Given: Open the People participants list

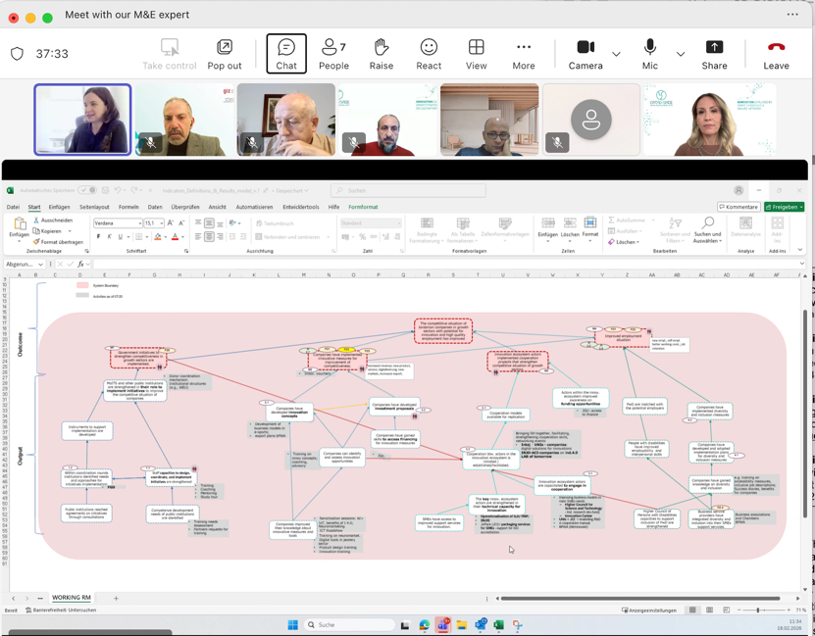Looking at the screenshot, I should (x=333, y=54).
